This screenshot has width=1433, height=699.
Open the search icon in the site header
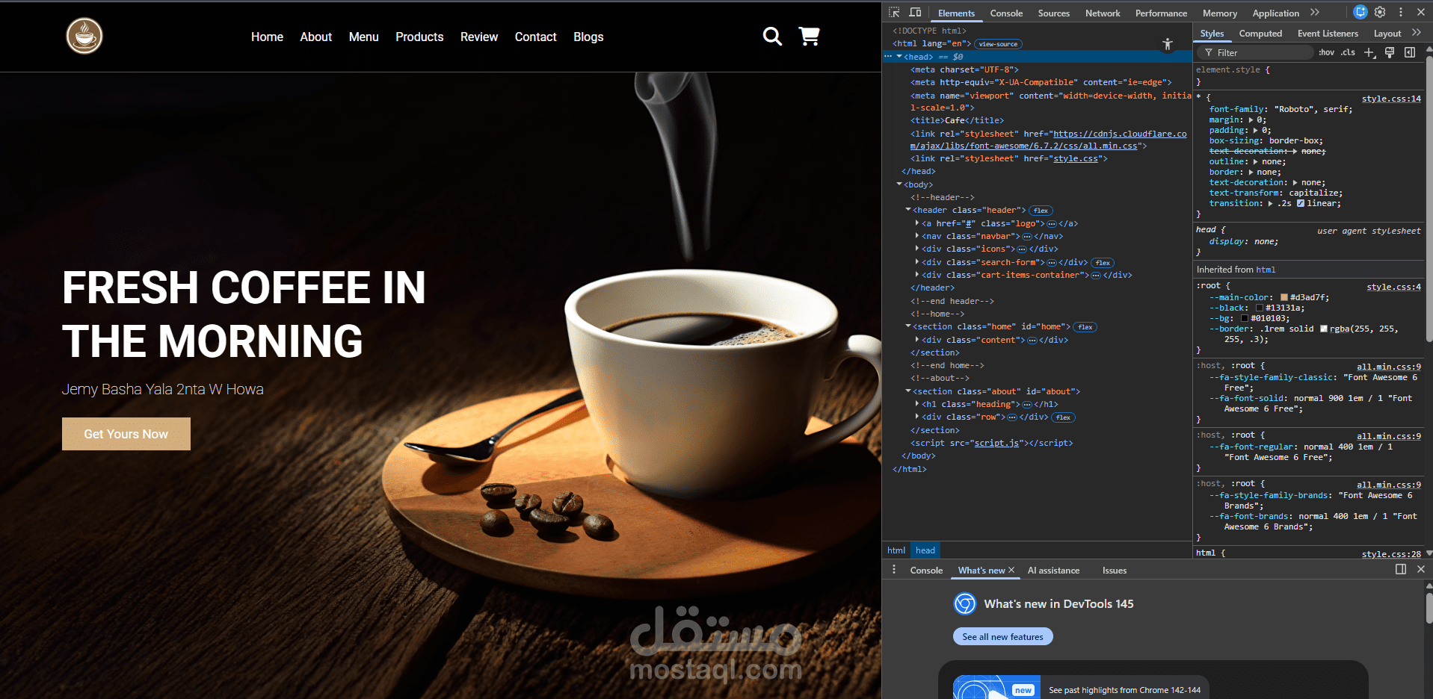(772, 37)
